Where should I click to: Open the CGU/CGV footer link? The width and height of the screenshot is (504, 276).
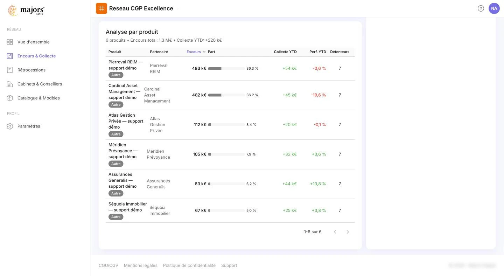pyautogui.click(x=108, y=265)
